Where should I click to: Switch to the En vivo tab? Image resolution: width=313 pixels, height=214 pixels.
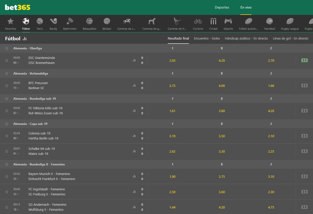point(246,7)
